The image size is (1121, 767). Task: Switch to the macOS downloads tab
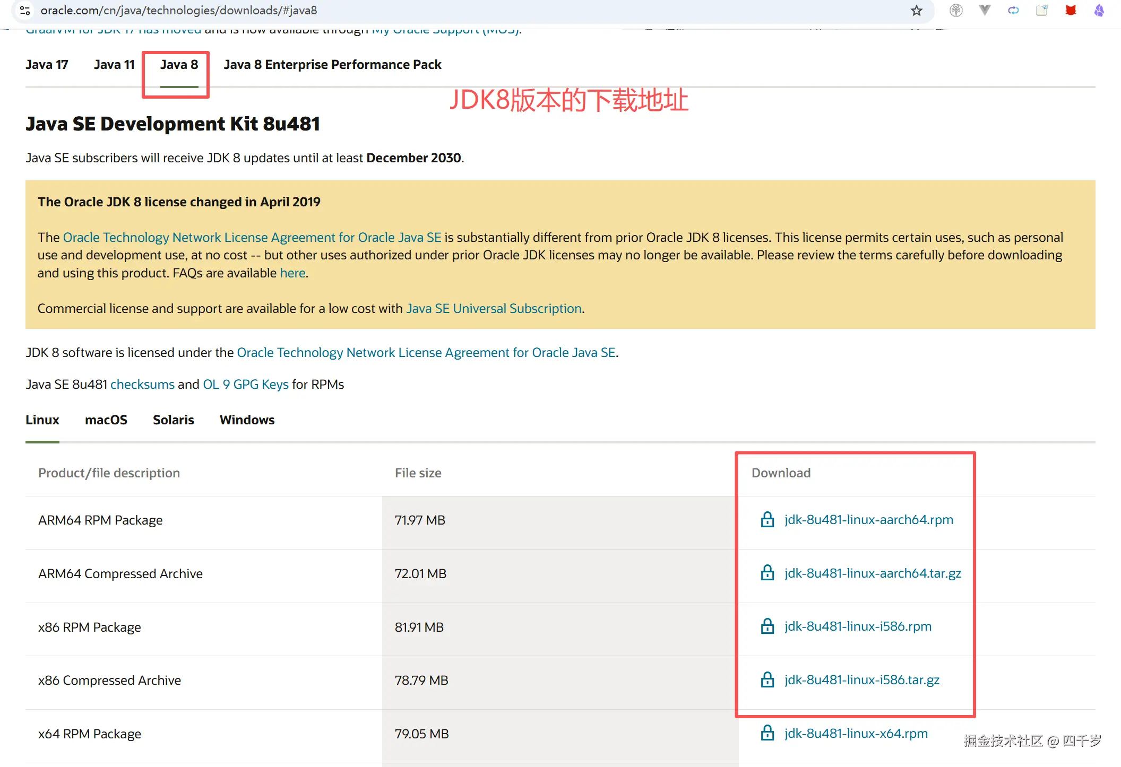[106, 420]
